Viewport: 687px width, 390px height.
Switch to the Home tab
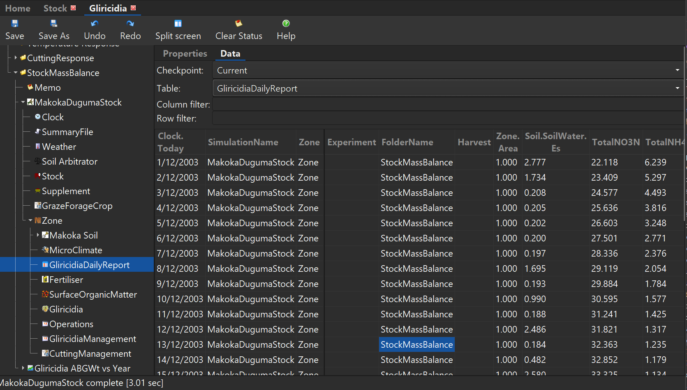pyautogui.click(x=17, y=8)
